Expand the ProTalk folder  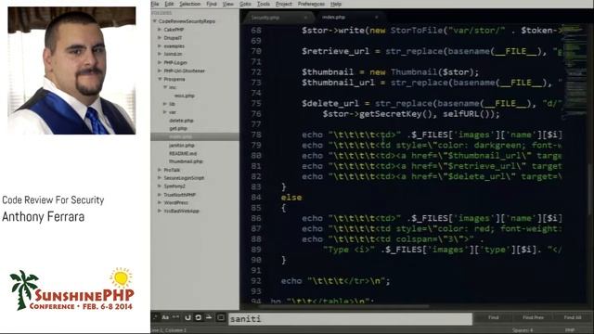tap(160, 170)
